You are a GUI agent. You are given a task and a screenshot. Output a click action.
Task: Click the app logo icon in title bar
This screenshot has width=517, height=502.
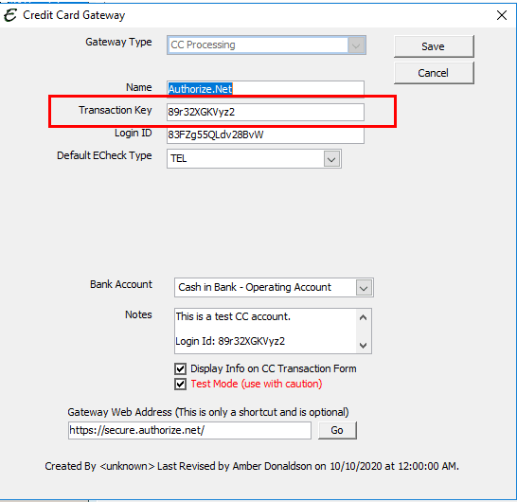(x=10, y=15)
